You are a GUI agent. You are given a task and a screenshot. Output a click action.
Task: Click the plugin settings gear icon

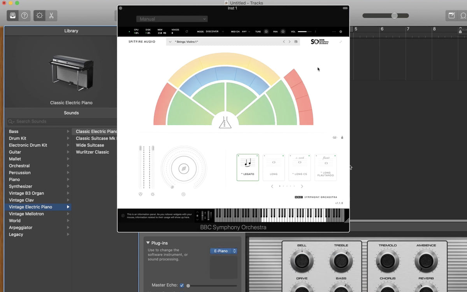pos(341,32)
